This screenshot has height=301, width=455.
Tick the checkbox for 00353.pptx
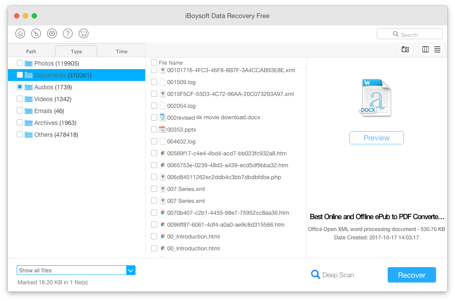point(154,129)
